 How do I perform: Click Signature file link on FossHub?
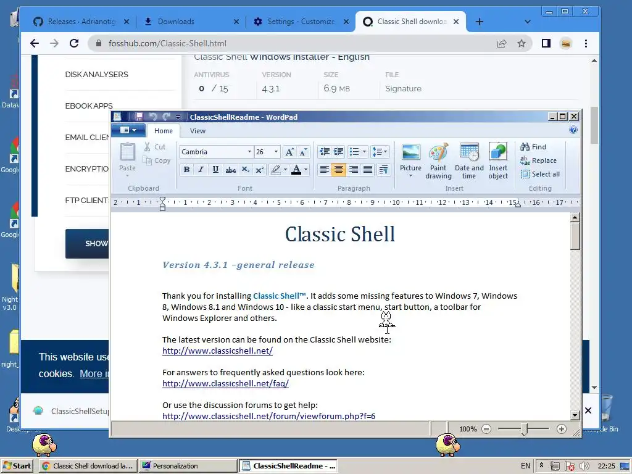[x=403, y=88]
